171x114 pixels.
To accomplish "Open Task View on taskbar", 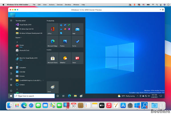I will coord(63,96).
